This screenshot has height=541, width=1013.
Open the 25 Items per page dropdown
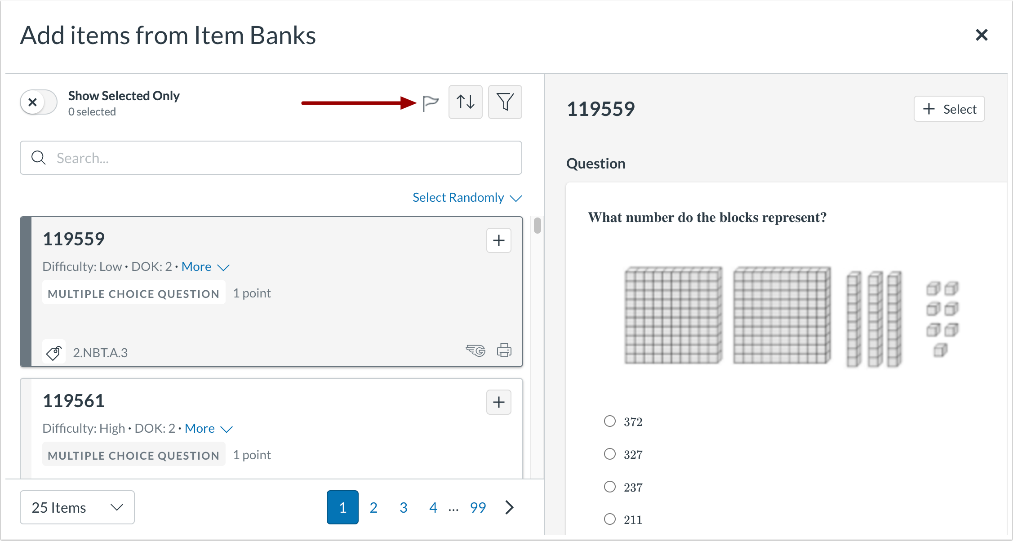(77, 507)
